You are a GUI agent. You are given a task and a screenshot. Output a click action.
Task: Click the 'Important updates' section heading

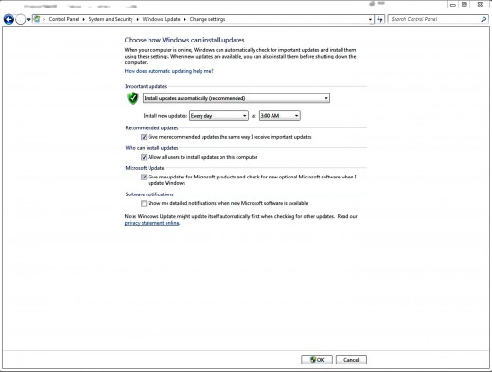(x=146, y=86)
